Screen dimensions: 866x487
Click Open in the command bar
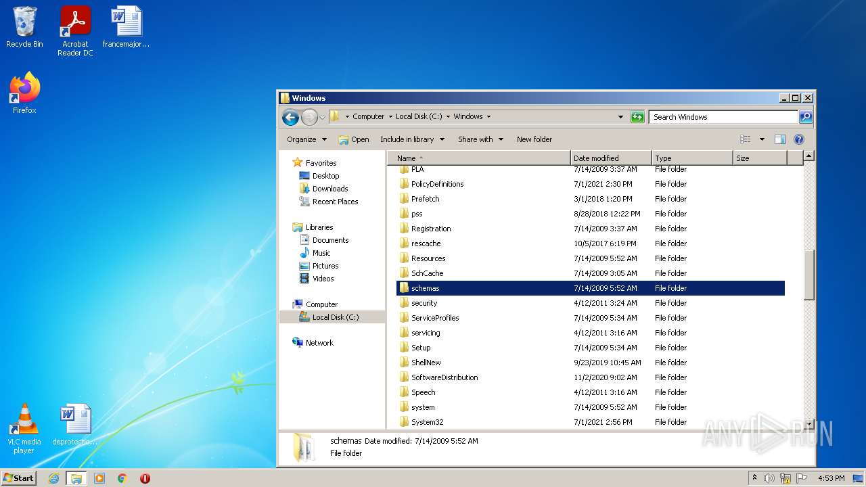(354, 139)
